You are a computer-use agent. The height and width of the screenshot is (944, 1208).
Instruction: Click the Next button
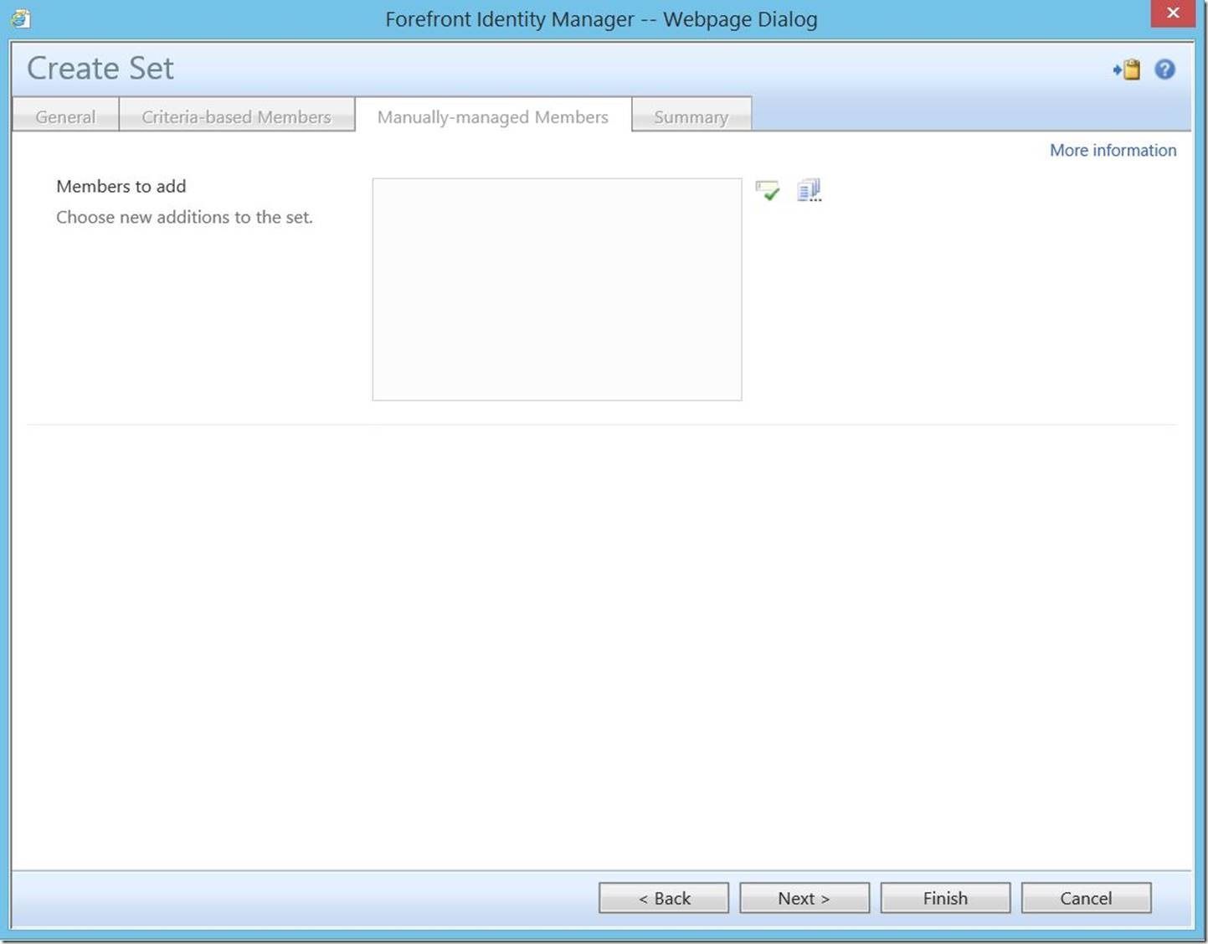(x=804, y=898)
